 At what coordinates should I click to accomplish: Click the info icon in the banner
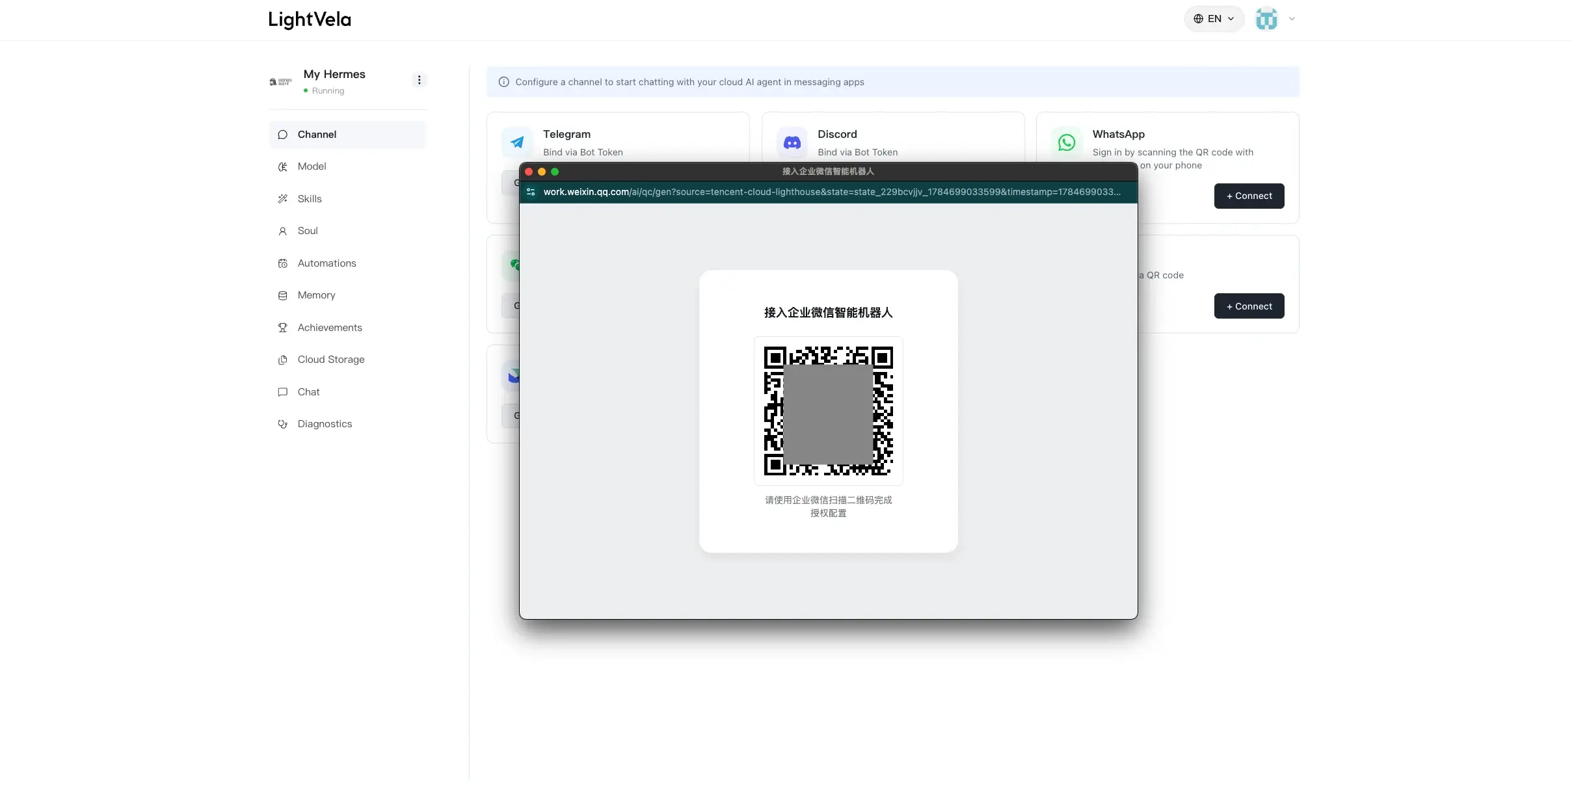[x=504, y=82]
